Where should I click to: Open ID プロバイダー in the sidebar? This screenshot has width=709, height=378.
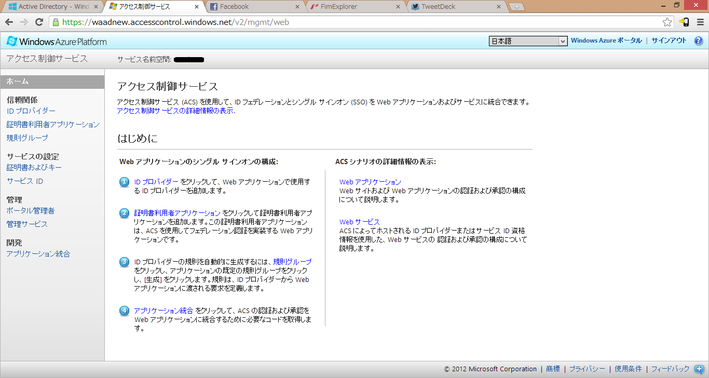click(31, 111)
